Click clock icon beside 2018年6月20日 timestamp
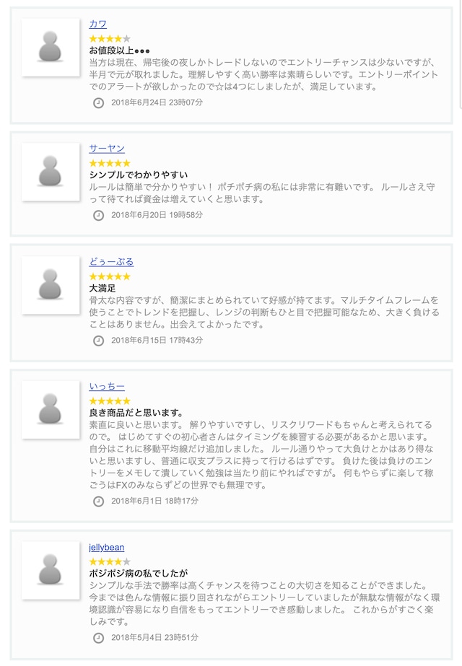The image size is (462, 666). (99, 215)
